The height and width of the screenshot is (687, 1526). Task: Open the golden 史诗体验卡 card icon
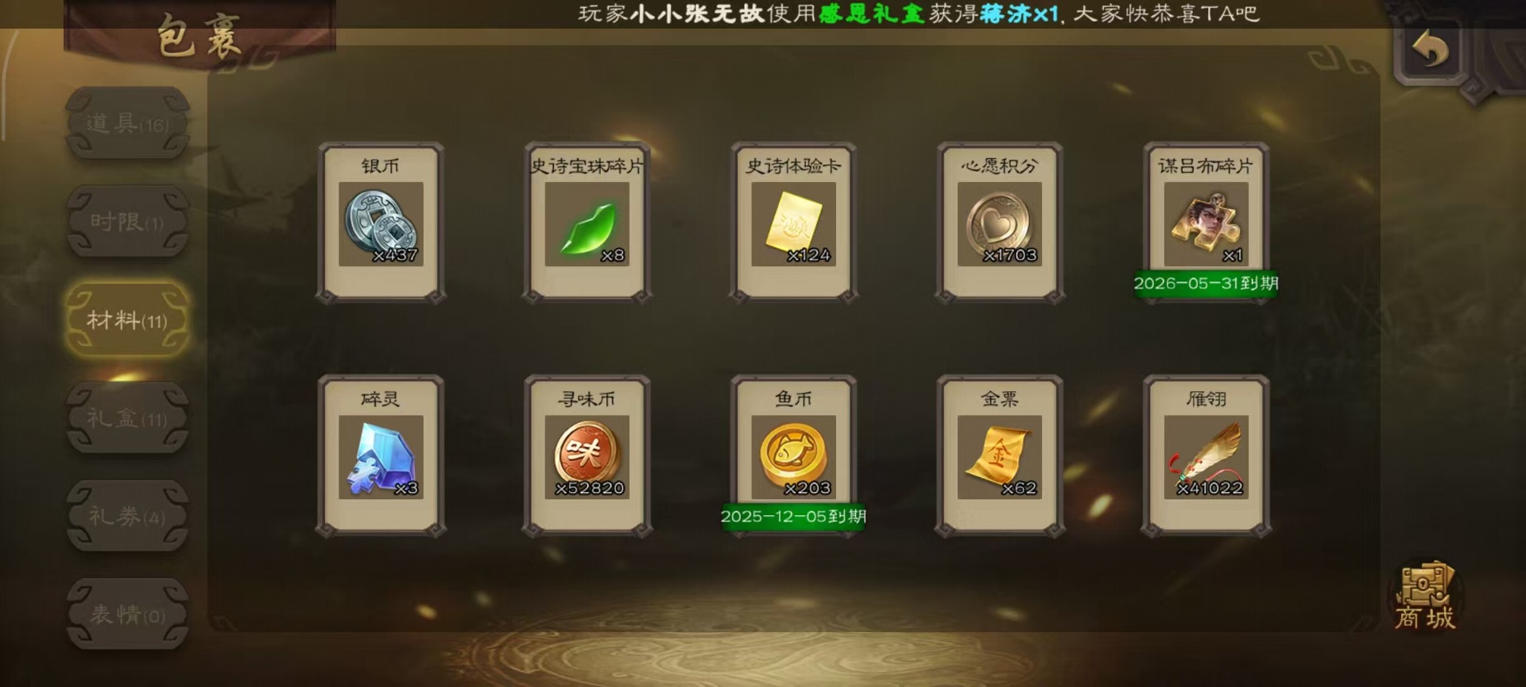[x=793, y=223]
